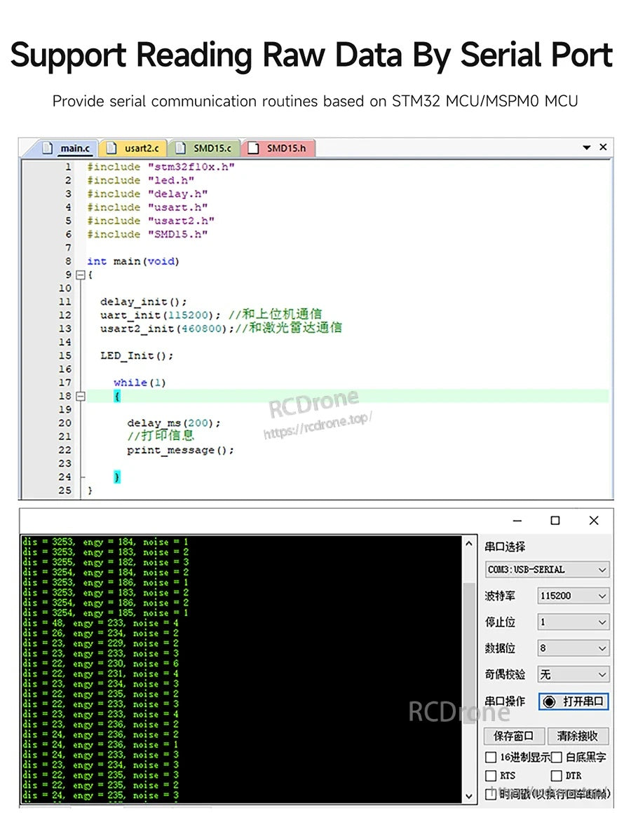Open the parity dropdown showing 无
Screen dimensions: 631x822
(x=574, y=674)
